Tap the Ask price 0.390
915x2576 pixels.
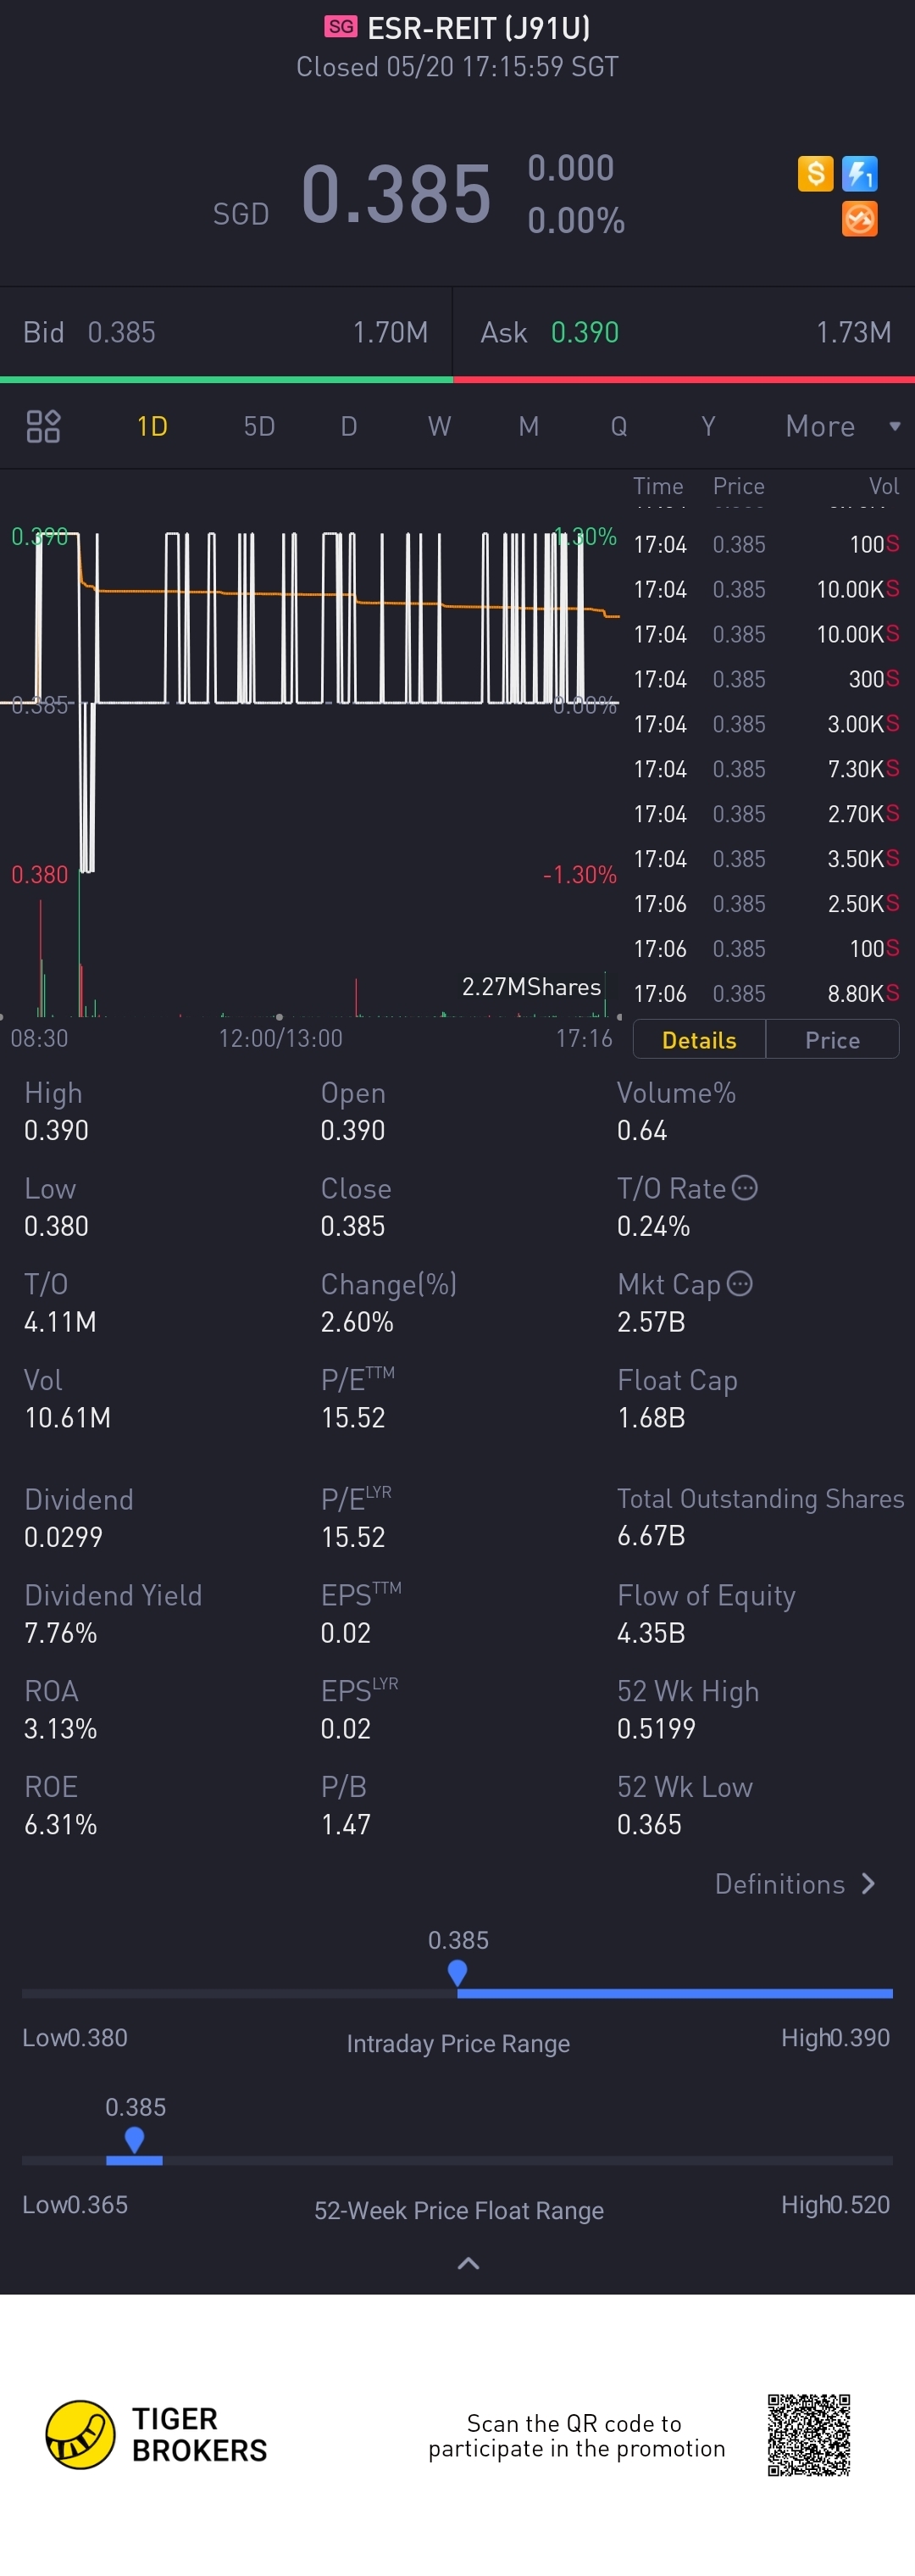[x=585, y=332]
